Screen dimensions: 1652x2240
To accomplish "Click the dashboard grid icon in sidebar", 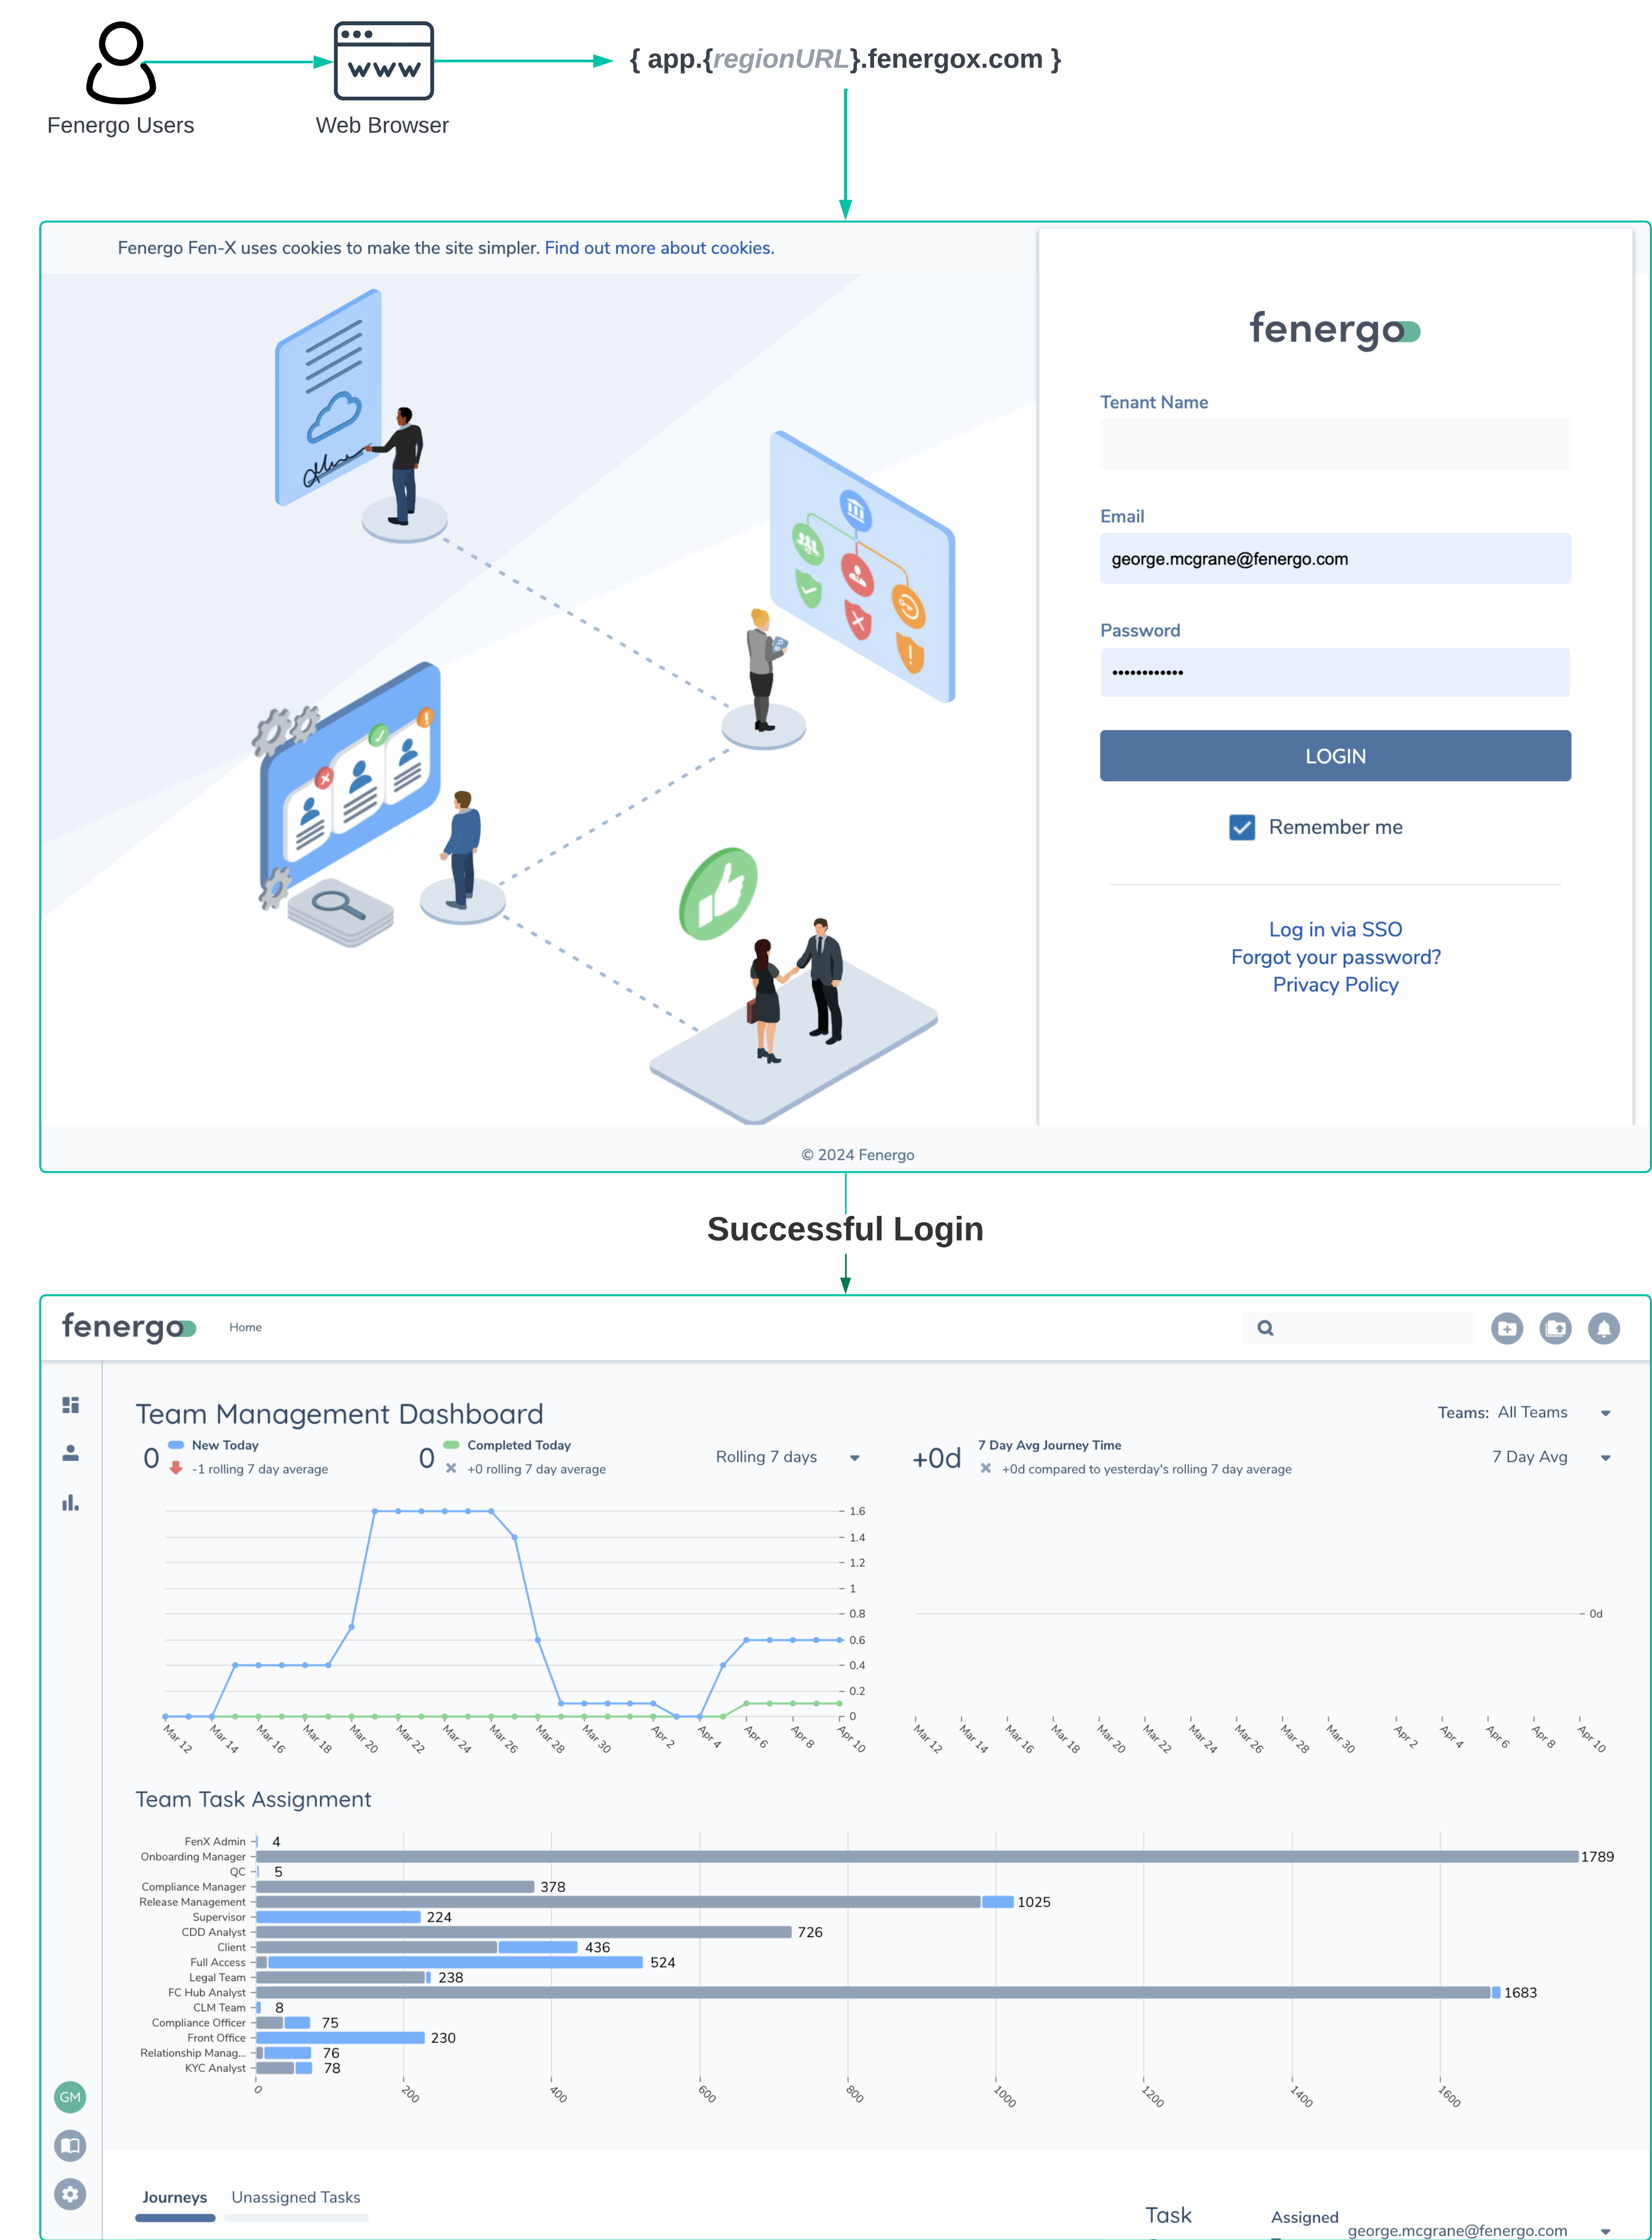I will 70,1405.
